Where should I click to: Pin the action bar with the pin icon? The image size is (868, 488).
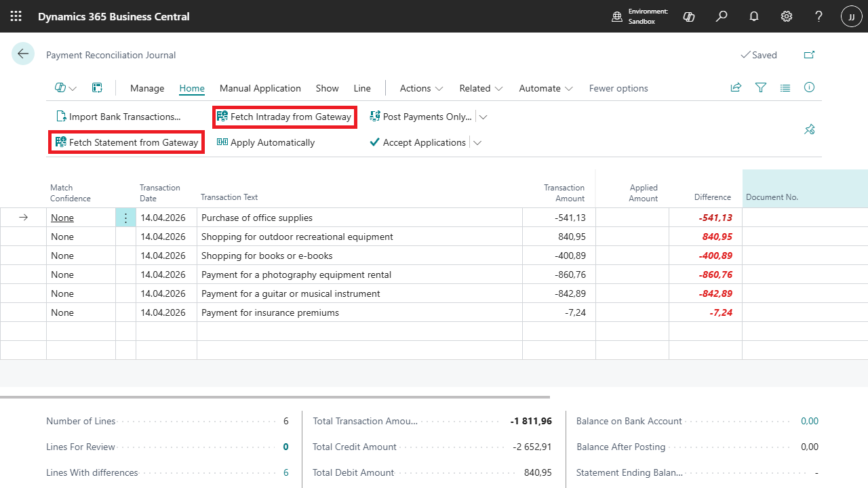(809, 129)
